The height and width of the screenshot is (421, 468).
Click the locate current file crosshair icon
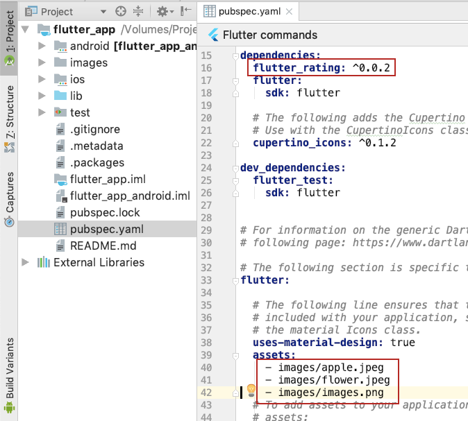pos(121,12)
